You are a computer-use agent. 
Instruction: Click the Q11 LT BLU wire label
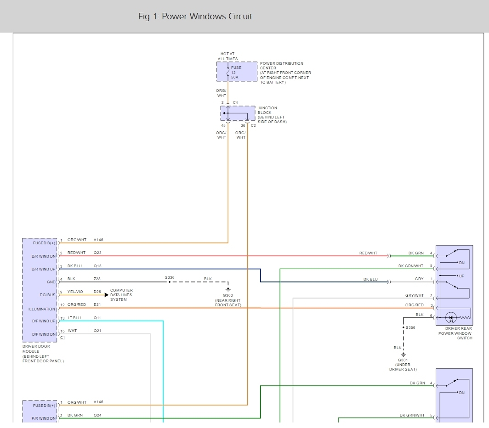97,318
